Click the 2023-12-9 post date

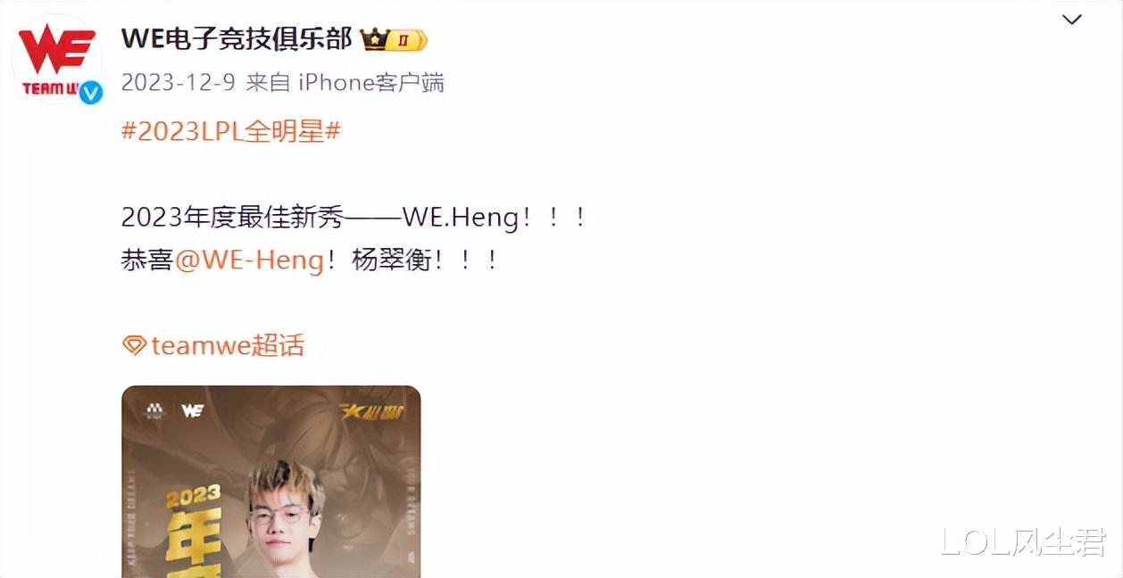click(x=179, y=83)
